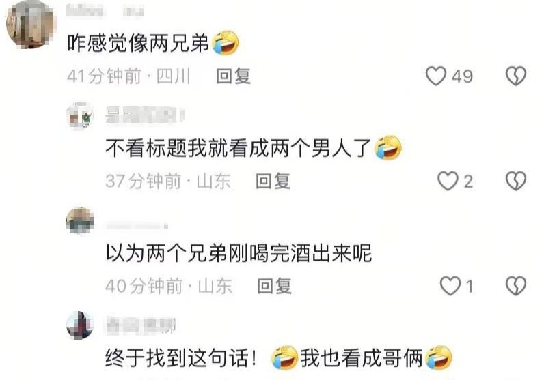Screen dimensions: 544x380
Task: Dislike the reply posted 40分钟前
Action: (516, 286)
